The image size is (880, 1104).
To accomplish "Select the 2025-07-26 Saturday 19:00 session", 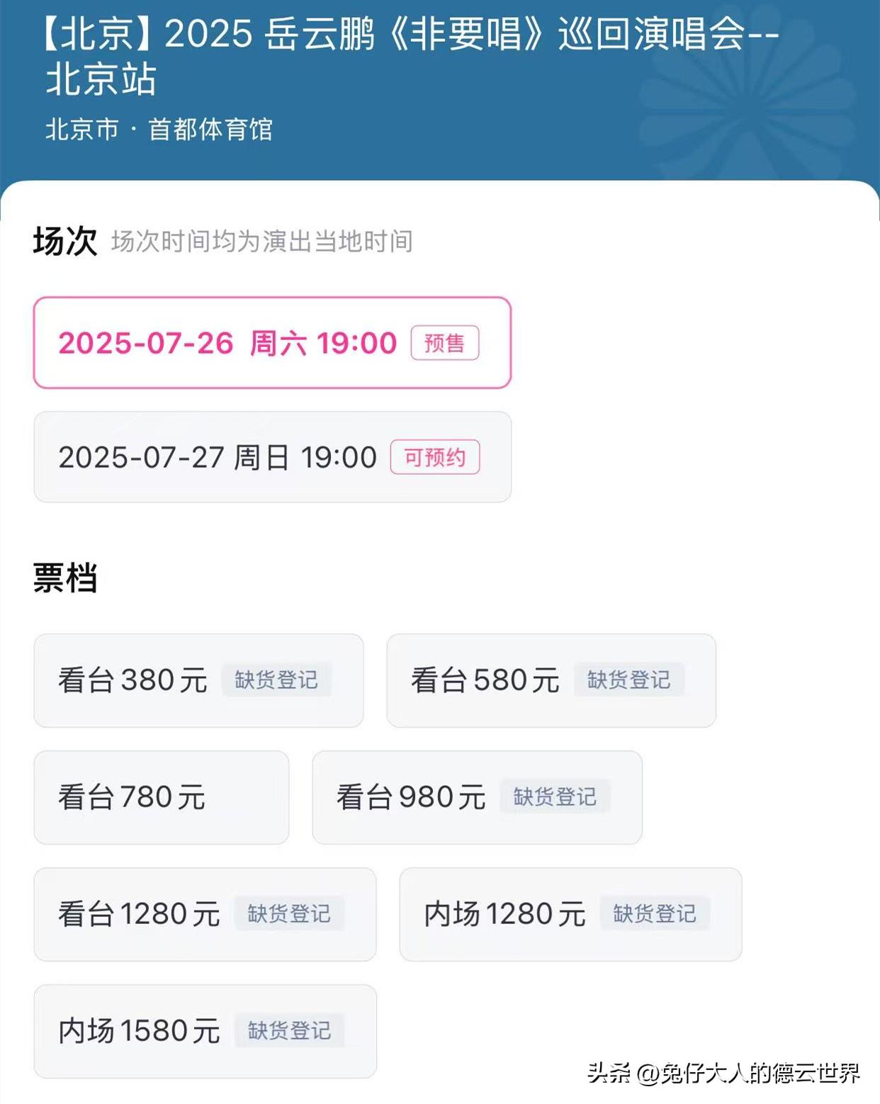I will (272, 343).
